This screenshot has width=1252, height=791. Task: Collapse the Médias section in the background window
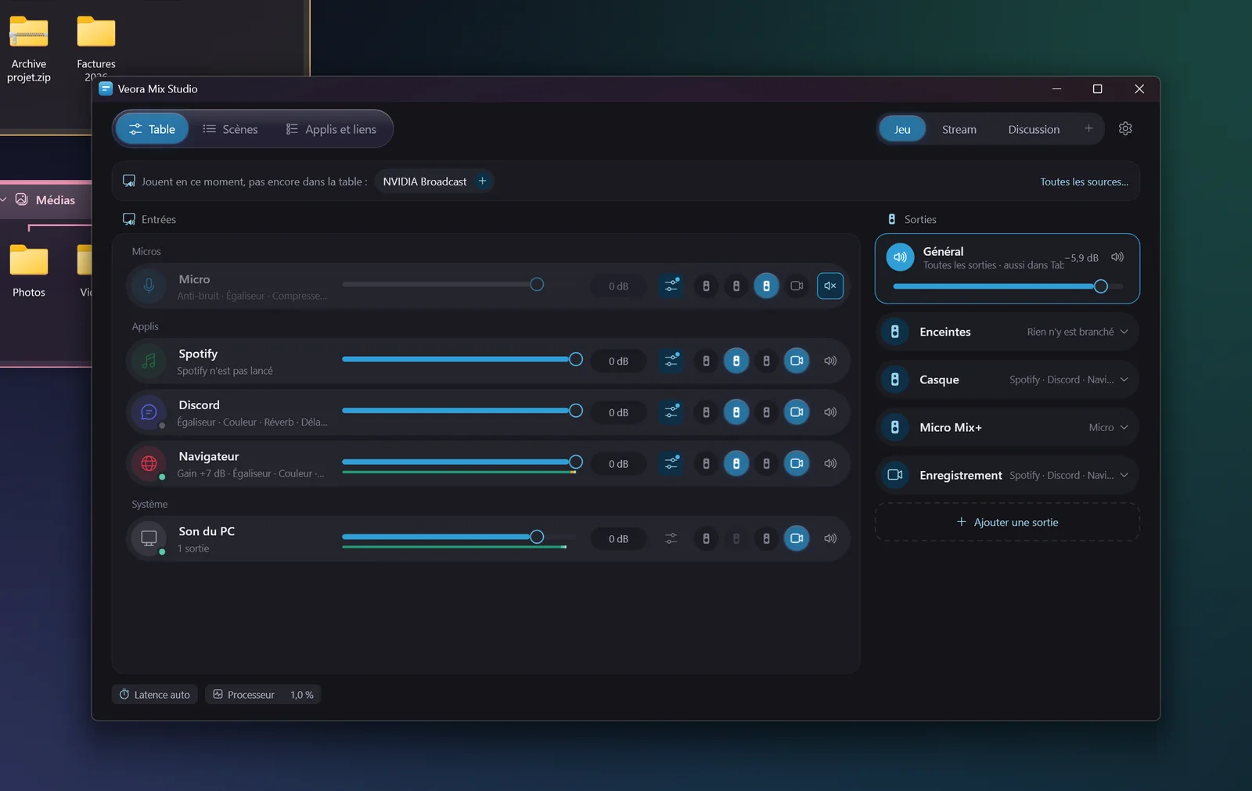pos(4,200)
